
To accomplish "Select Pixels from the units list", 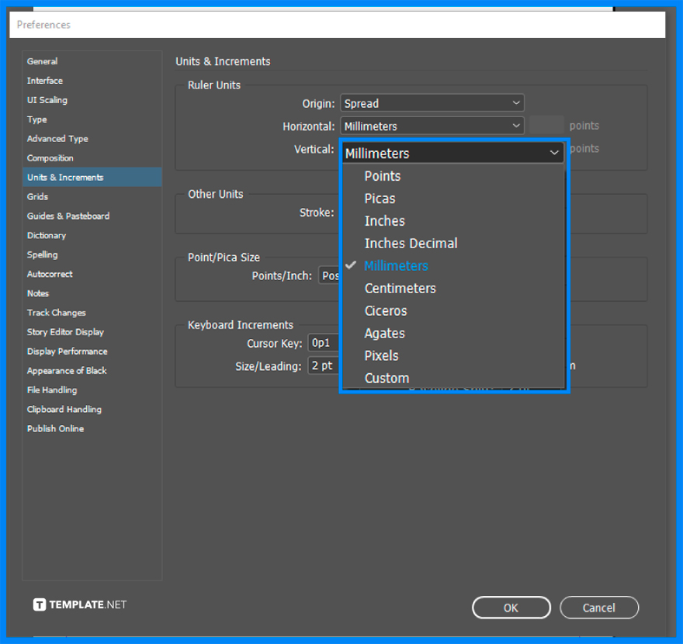I will [x=381, y=355].
